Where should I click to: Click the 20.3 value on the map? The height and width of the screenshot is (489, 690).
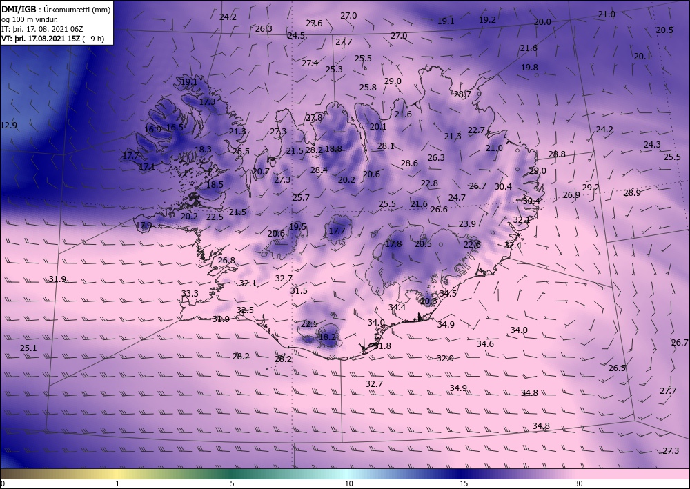(428, 301)
